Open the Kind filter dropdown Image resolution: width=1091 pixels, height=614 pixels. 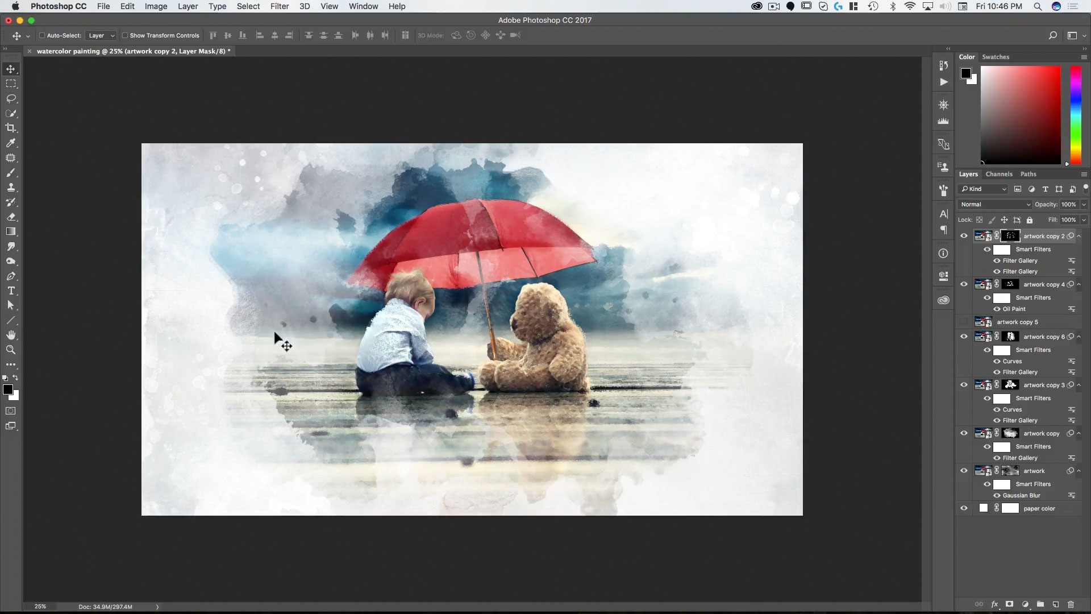tap(983, 189)
